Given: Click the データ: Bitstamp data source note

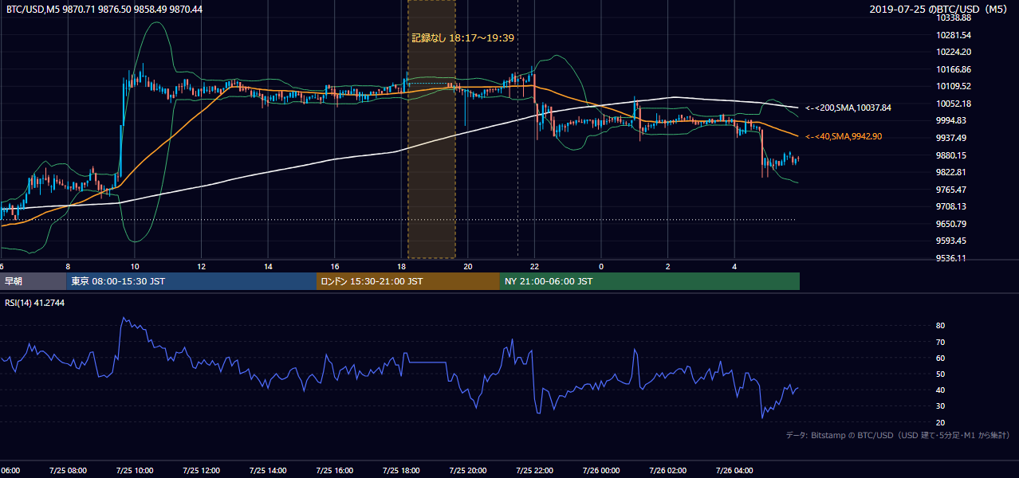Looking at the screenshot, I should [898, 435].
